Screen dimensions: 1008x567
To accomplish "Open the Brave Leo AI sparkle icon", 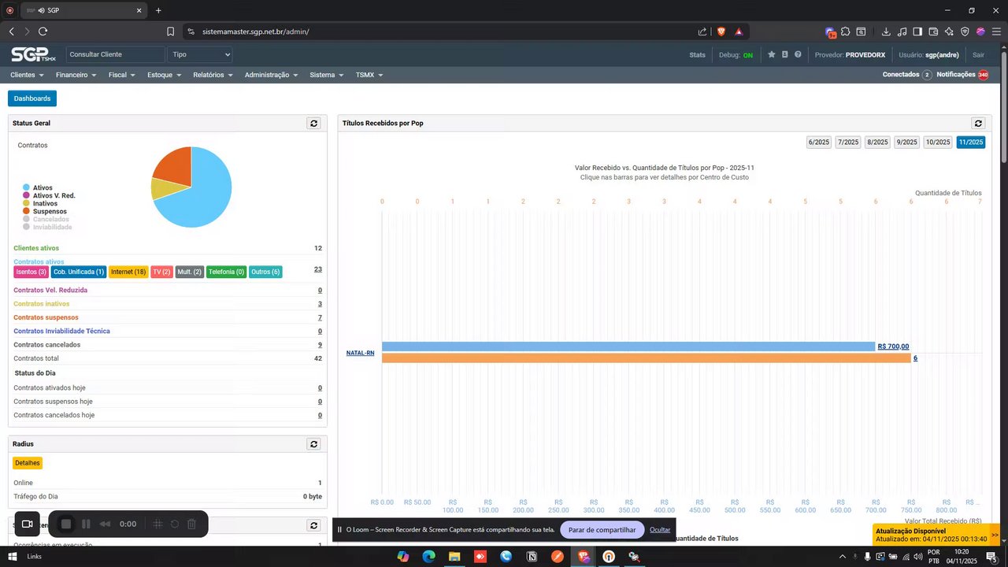I will (x=949, y=31).
